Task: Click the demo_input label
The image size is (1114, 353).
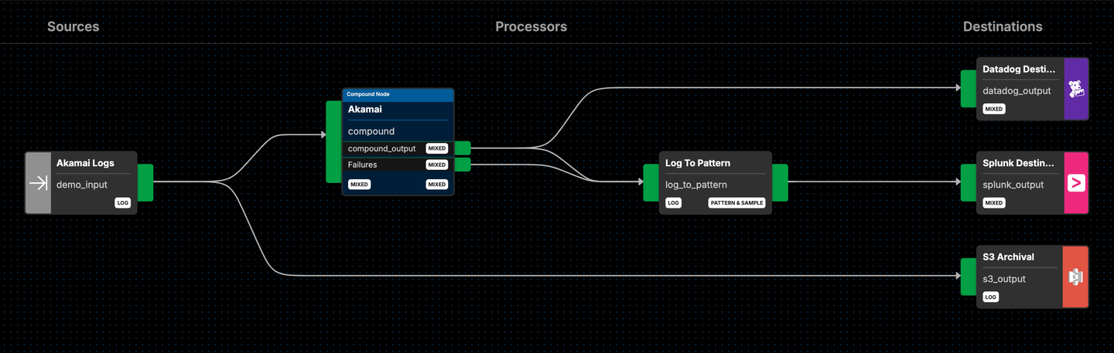Action: click(82, 185)
